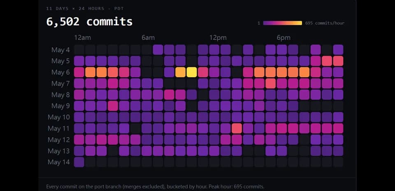Click the empty May 13 3am cell
Image resolution: width=395 pixels, height=191 pixels.
(113, 151)
